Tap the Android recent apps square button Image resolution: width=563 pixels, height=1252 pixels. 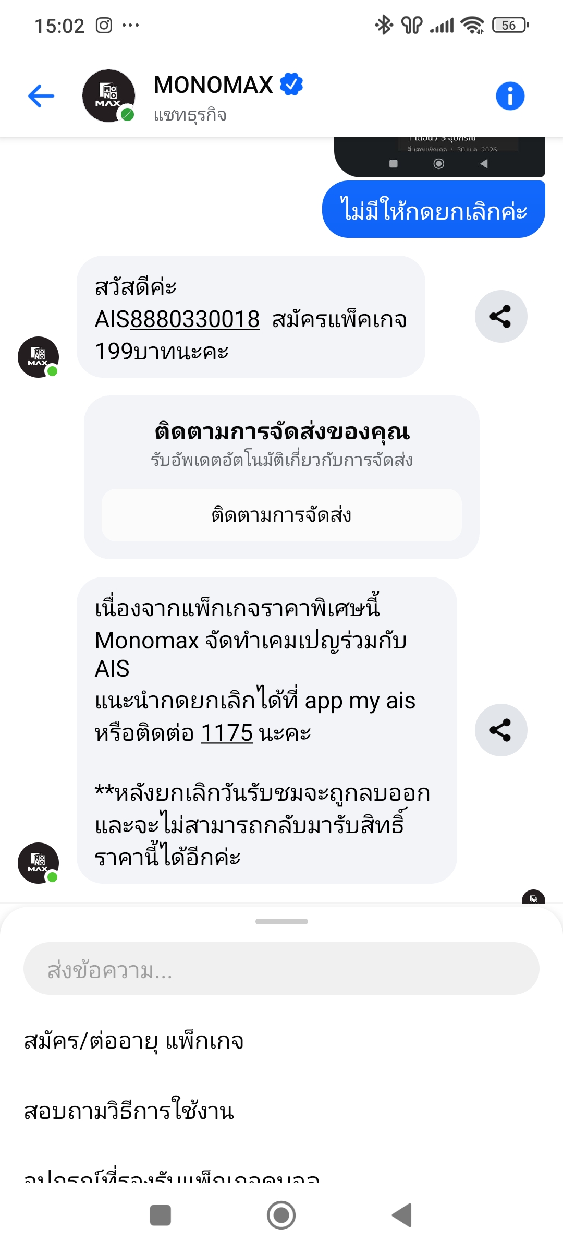[160, 1215]
